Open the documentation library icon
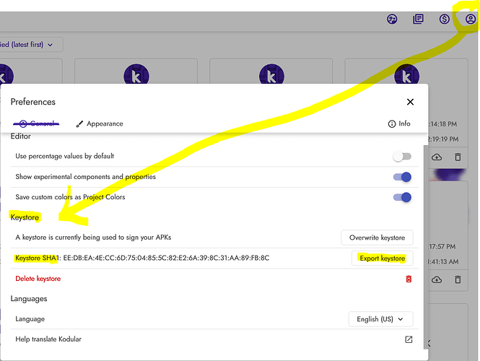This screenshot has width=480, height=361. point(418,19)
